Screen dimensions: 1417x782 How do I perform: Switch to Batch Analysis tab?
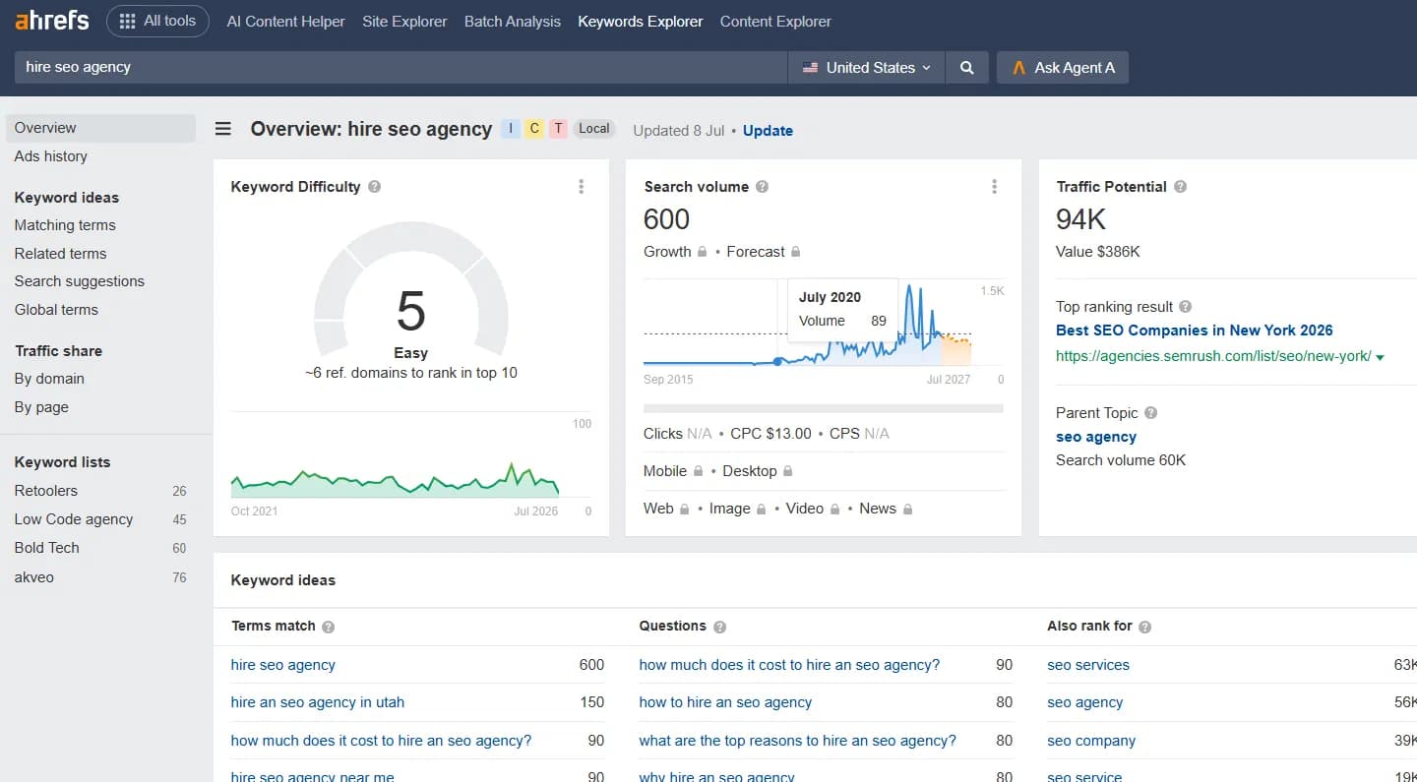click(513, 21)
